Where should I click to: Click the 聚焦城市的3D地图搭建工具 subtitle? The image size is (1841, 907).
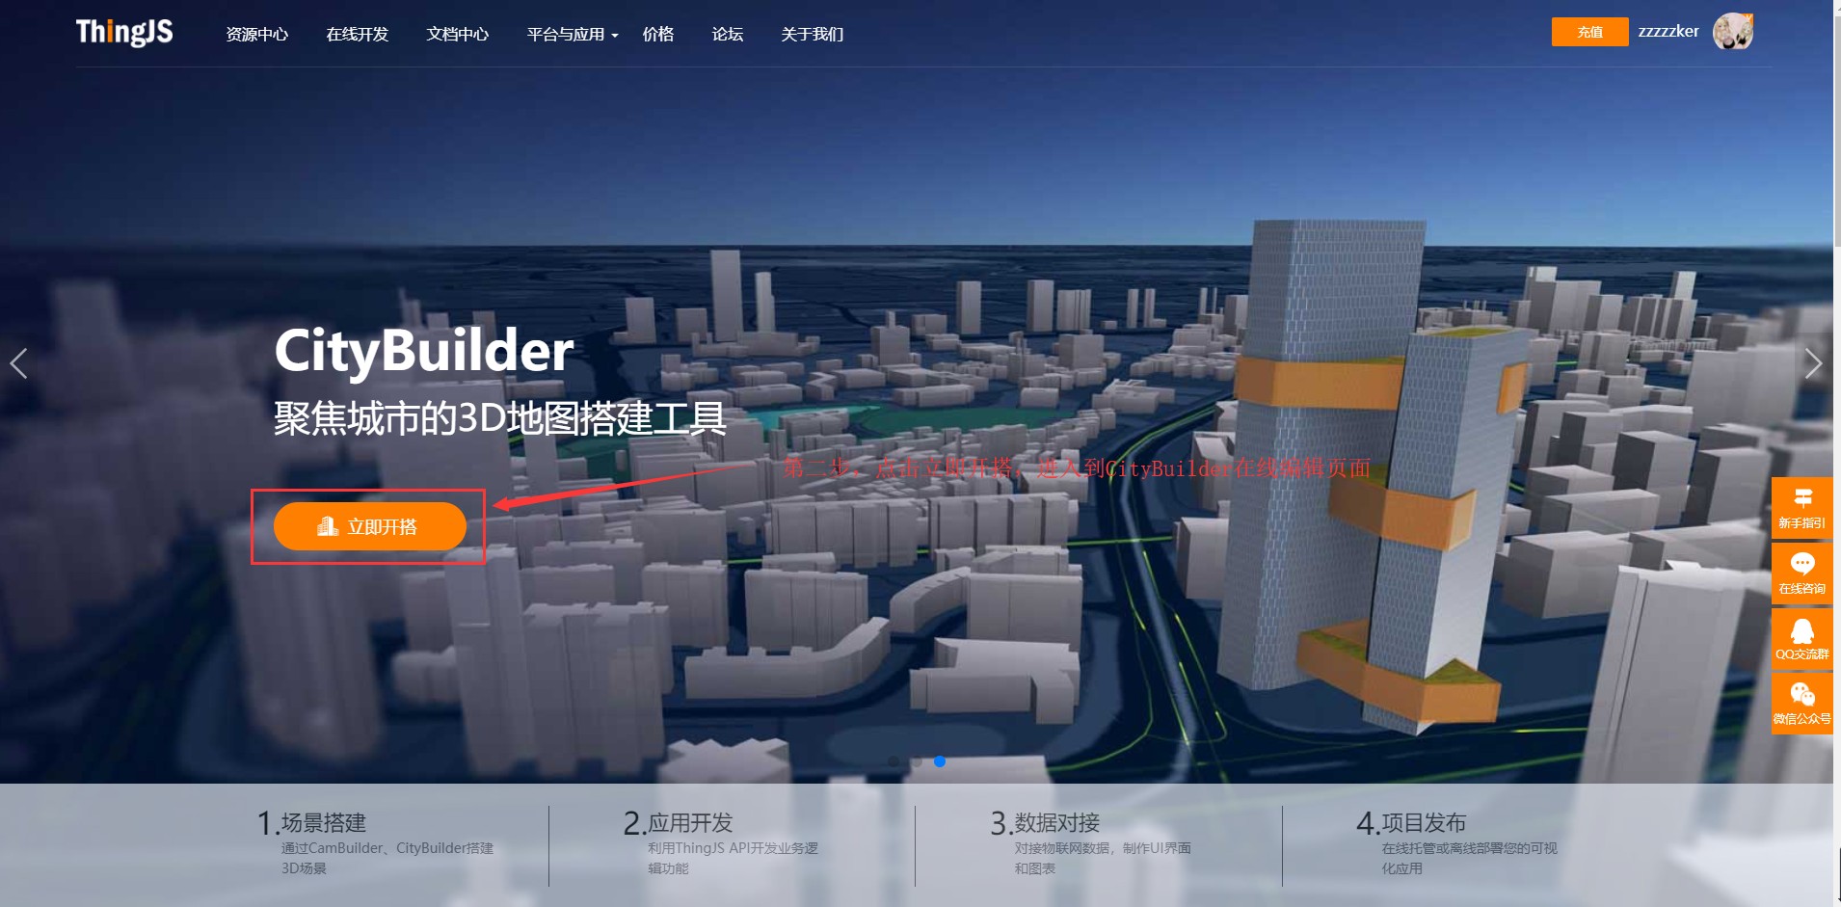coord(500,418)
